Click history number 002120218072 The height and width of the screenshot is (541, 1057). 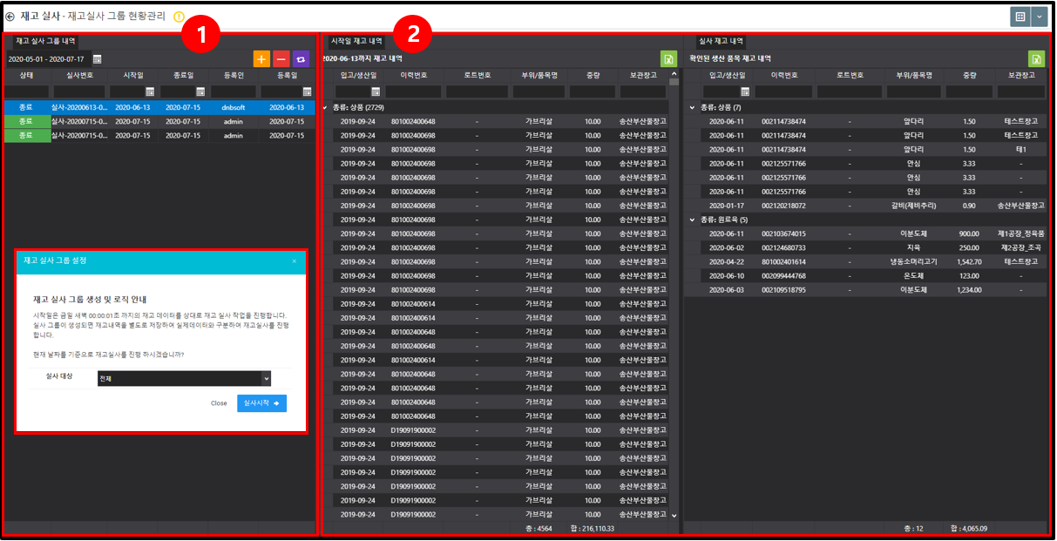783,206
